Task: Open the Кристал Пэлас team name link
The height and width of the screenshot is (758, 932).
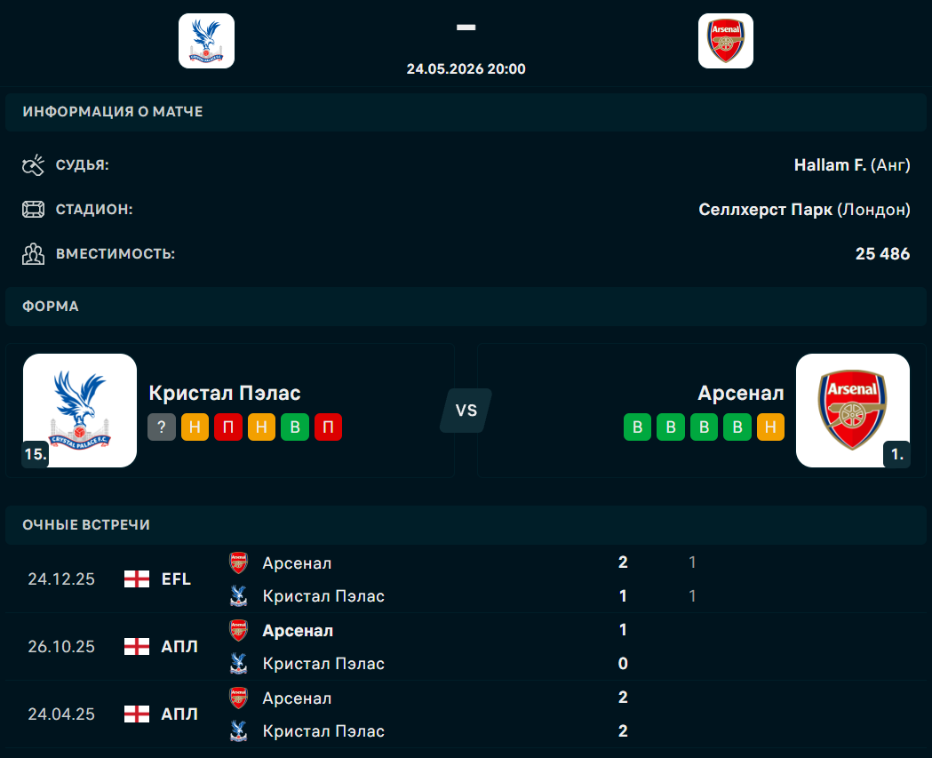Action: (225, 393)
